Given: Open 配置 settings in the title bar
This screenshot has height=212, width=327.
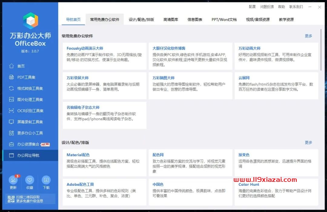Looking at the screenshot, I should (x=252, y=7).
